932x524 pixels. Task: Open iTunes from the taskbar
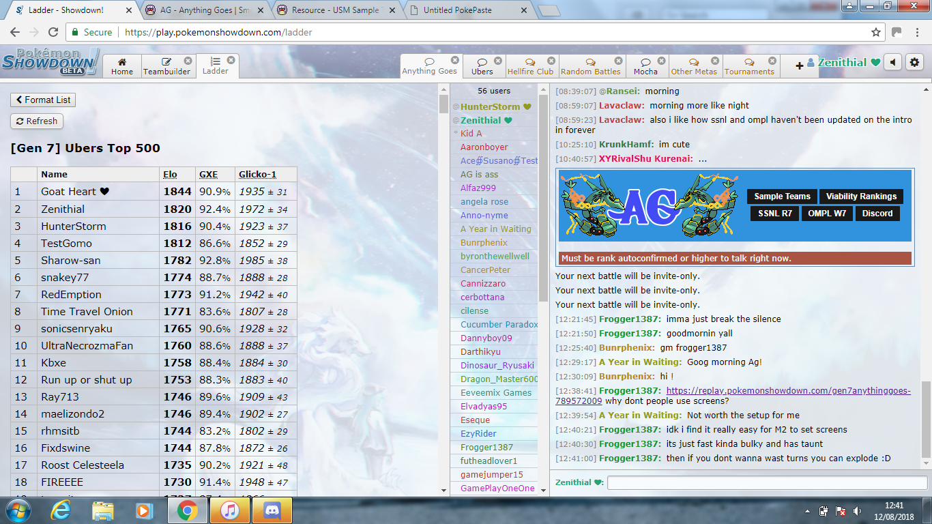(x=229, y=510)
